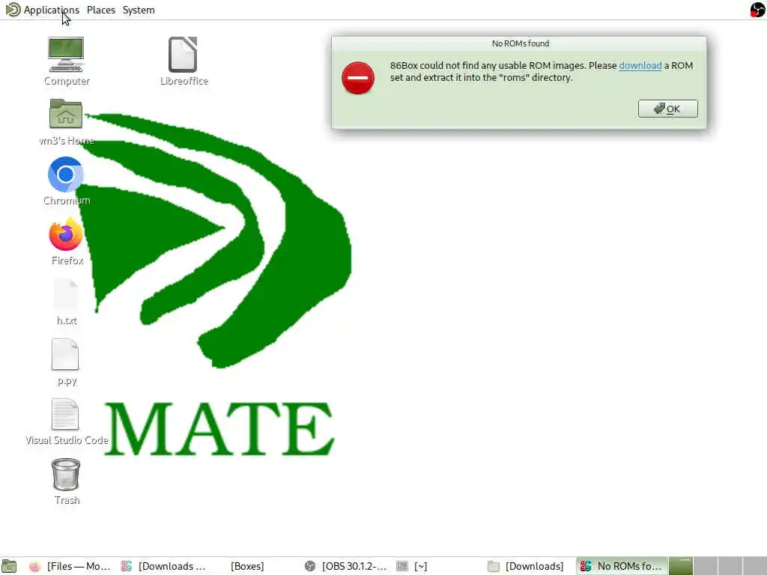Click the Show Desktop button in bottom panel
The image size is (767, 575).
tap(9, 566)
